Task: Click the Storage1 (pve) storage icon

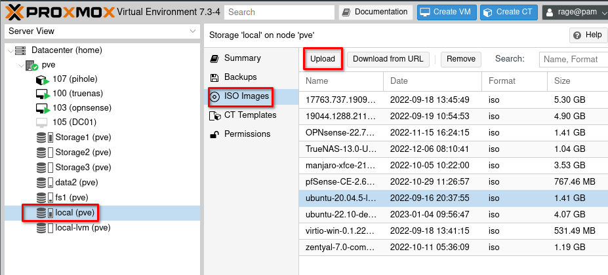Action: coord(45,137)
